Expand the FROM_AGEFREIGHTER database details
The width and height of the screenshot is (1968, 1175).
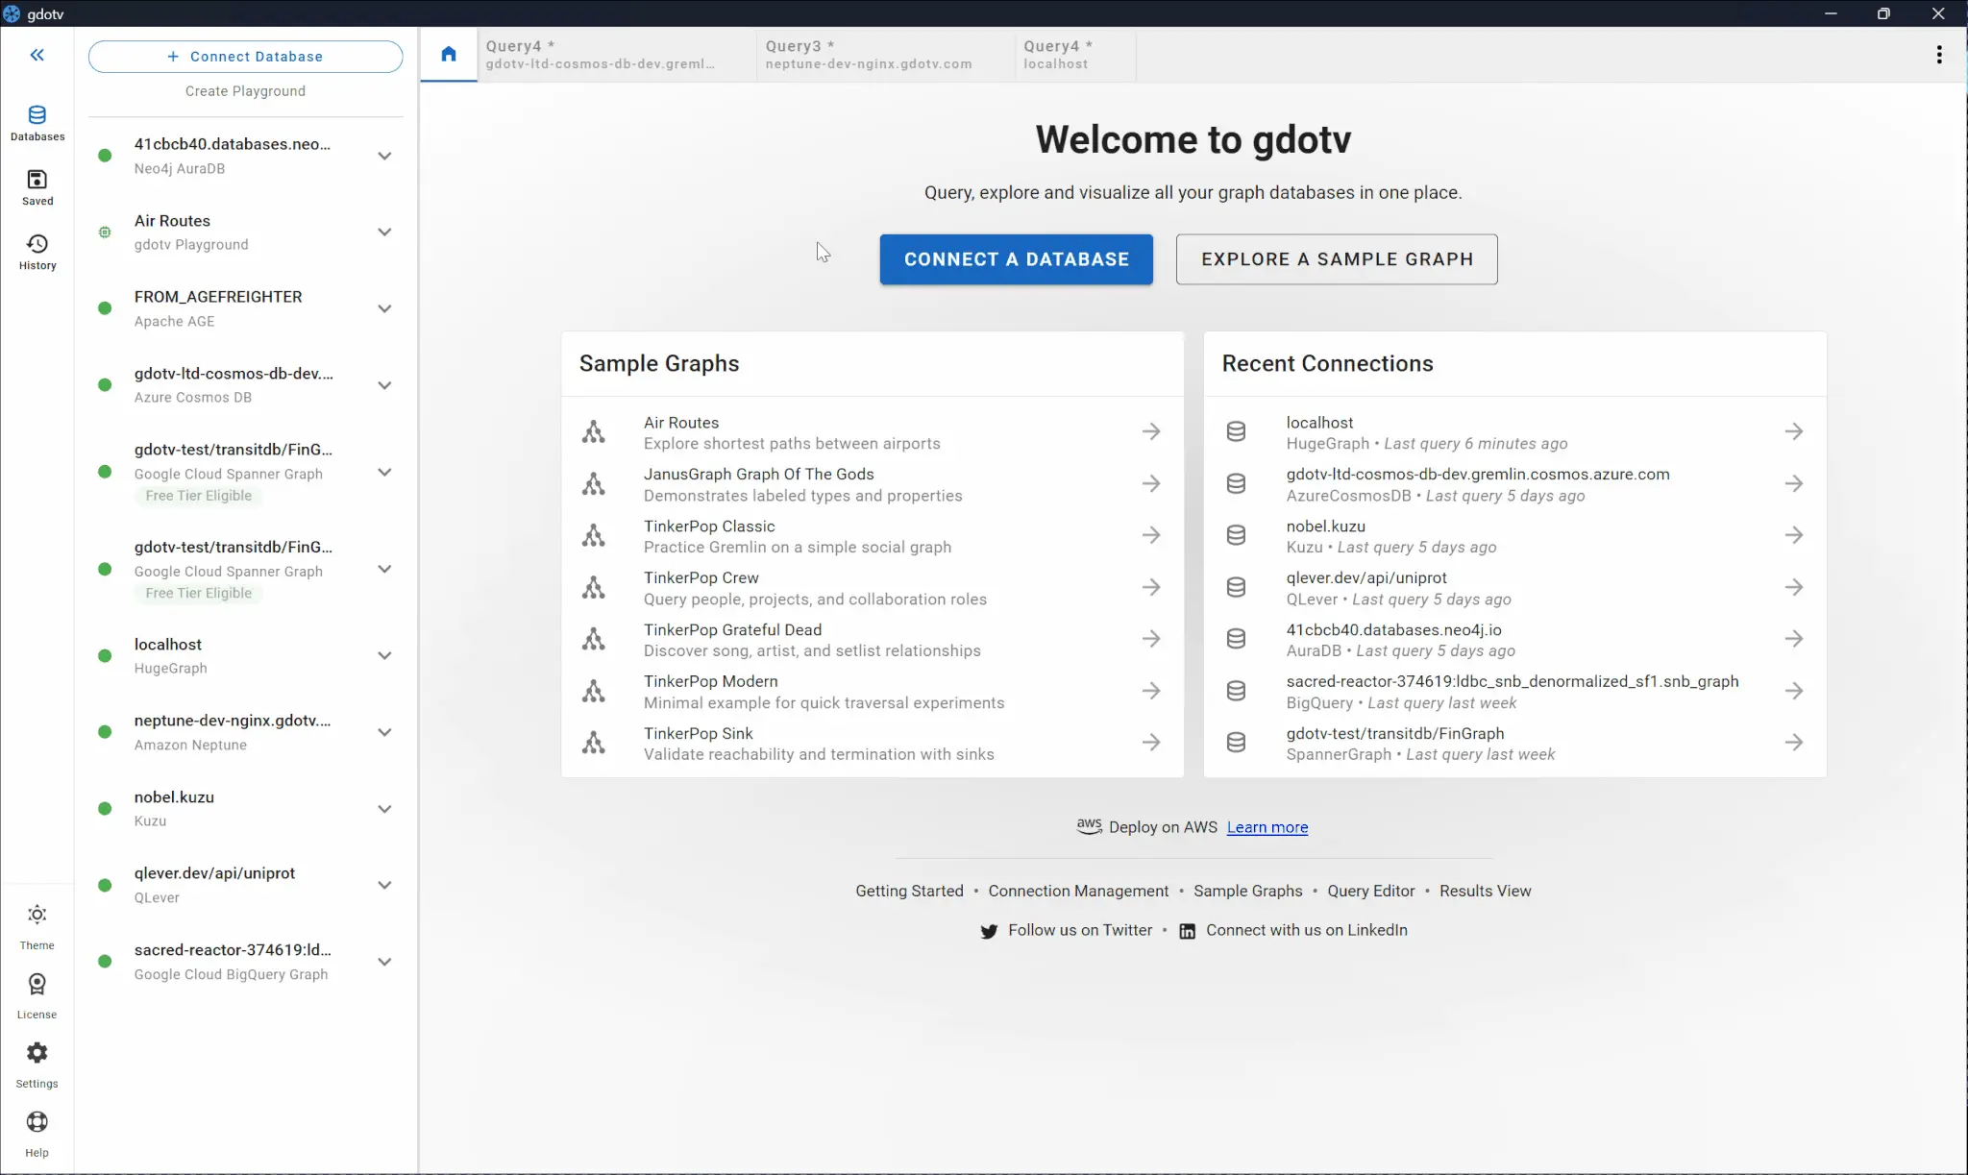click(x=384, y=308)
